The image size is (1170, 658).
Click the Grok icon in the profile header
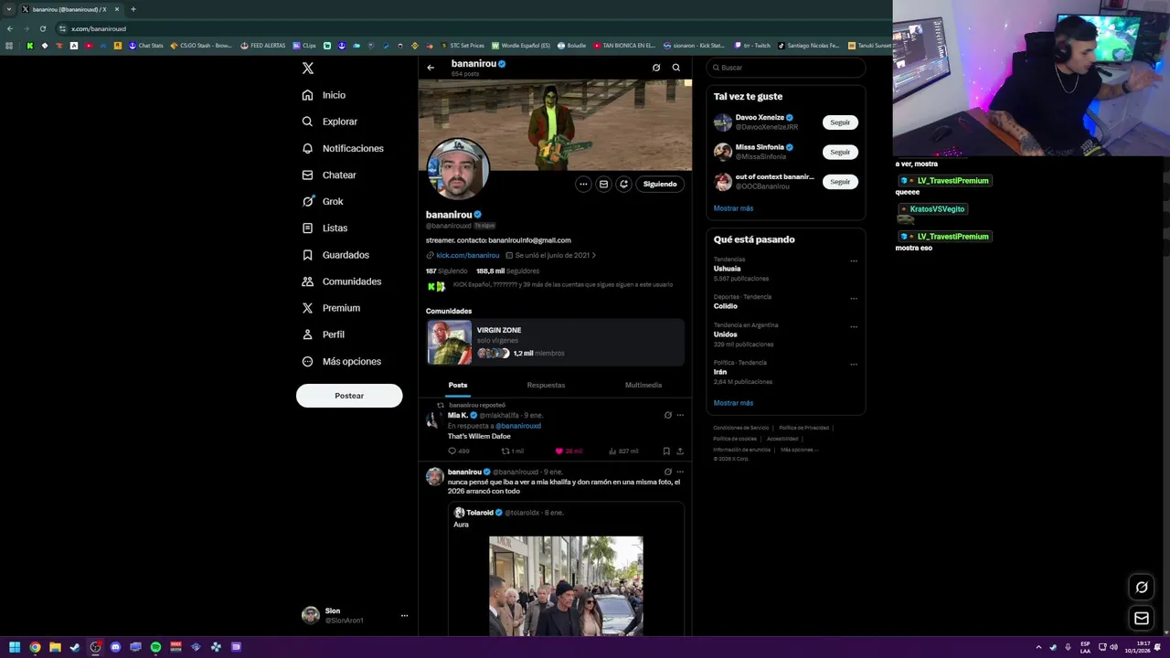pos(656,68)
